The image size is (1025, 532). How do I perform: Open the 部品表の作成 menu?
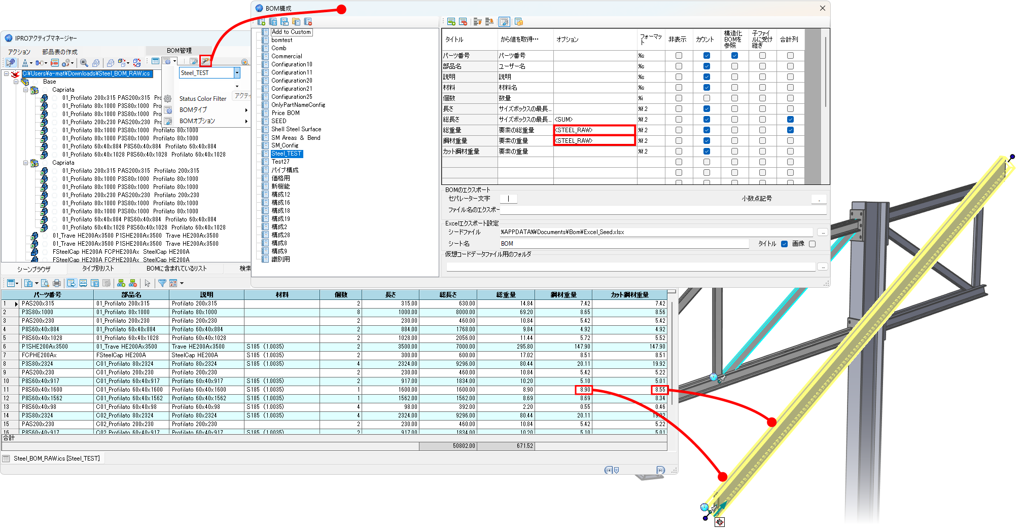tap(60, 52)
